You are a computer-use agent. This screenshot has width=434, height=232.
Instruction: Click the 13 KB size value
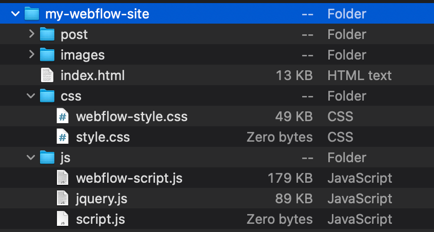point(294,75)
